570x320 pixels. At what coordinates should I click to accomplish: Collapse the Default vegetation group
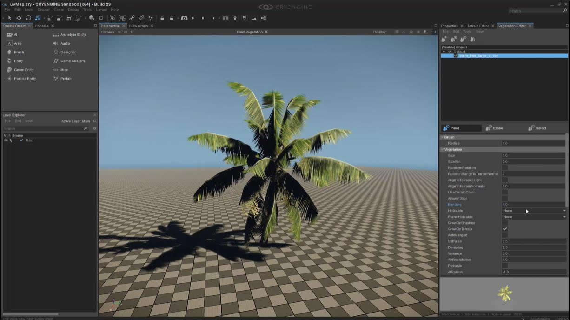(444, 52)
